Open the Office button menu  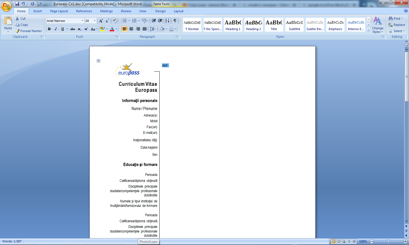6,6
